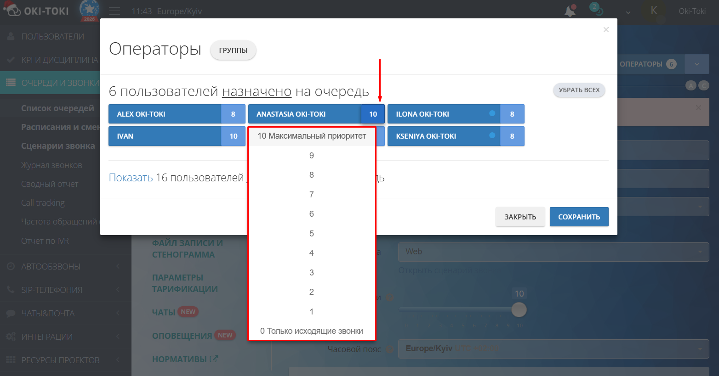Open the Часовой пояс timezone selector
719x376 pixels.
click(552, 349)
